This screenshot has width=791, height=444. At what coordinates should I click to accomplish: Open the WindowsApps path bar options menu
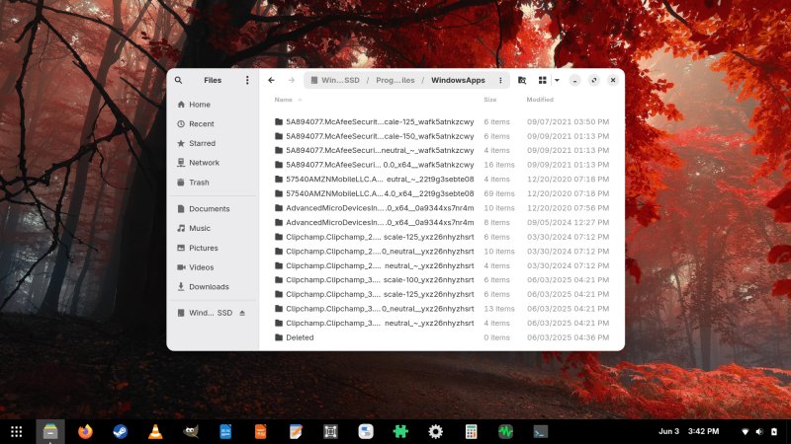(x=500, y=80)
